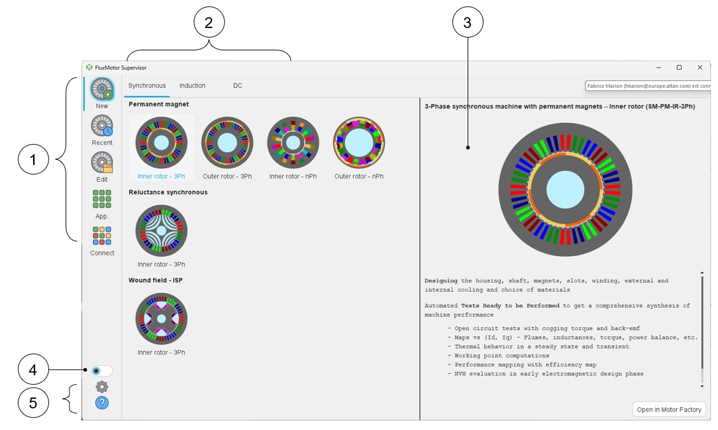Select Permanent magnet Outer rotor - nPh thumbnail

coord(359,143)
